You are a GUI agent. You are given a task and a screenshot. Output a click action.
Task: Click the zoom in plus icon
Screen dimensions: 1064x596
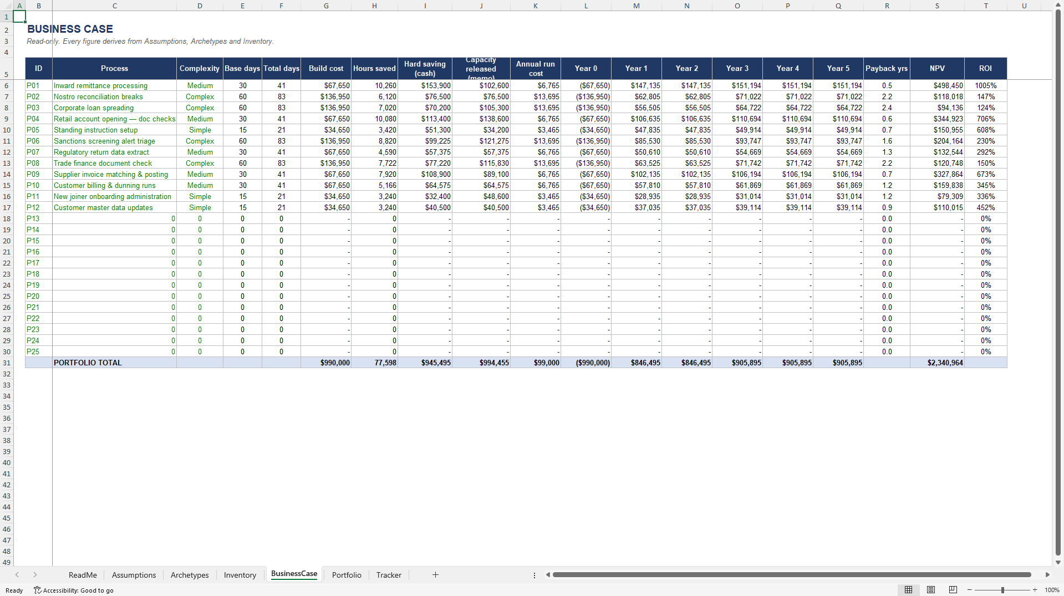point(1035,590)
